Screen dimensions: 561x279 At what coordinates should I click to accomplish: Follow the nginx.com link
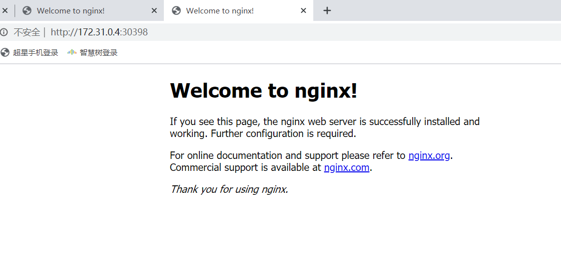pyautogui.click(x=346, y=167)
